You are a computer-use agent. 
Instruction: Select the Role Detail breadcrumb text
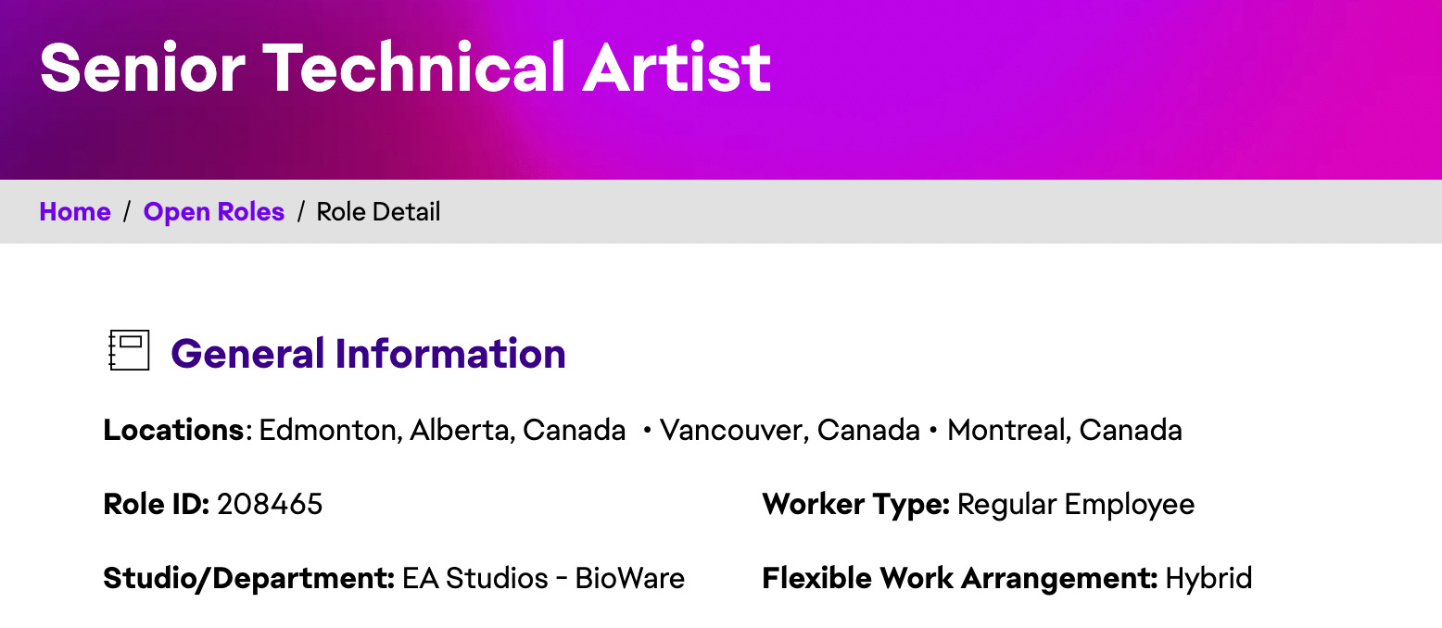tap(378, 212)
